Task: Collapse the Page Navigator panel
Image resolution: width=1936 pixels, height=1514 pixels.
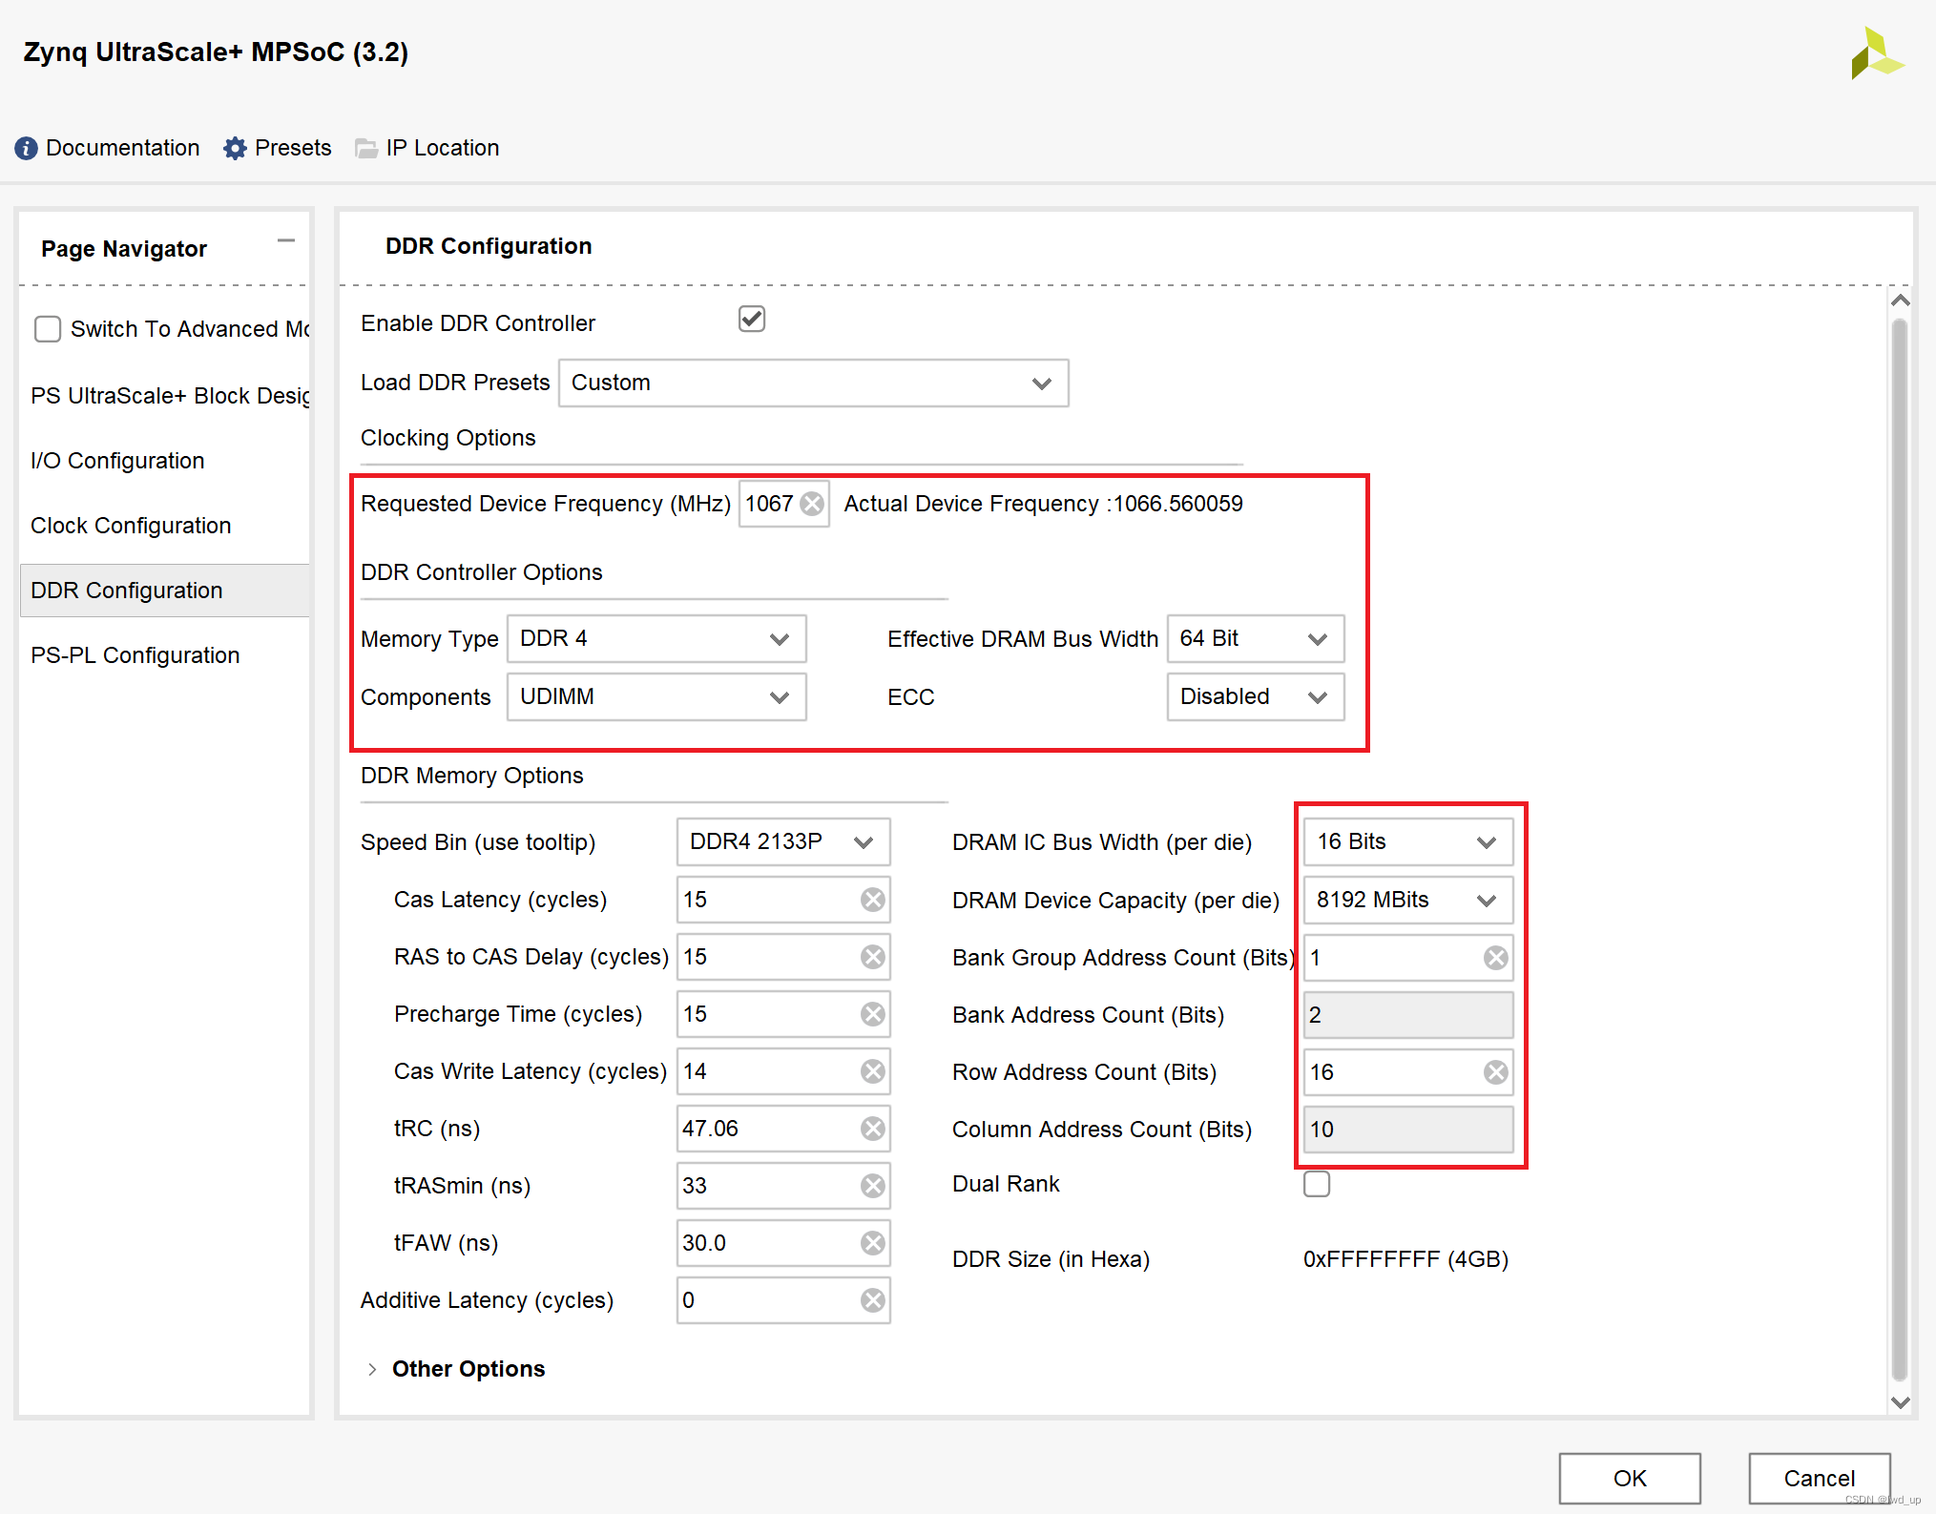Action: pos(285,241)
